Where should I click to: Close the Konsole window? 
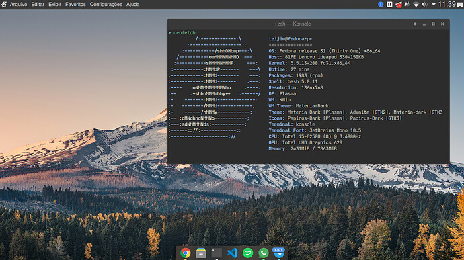[442, 24]
